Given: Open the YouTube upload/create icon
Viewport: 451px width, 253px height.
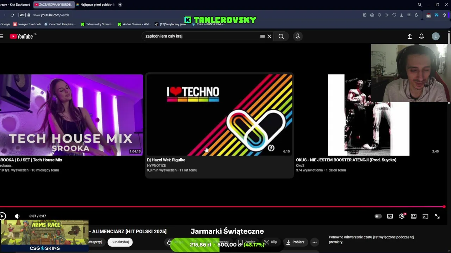Looking at the screenshot, I should 410,36.
